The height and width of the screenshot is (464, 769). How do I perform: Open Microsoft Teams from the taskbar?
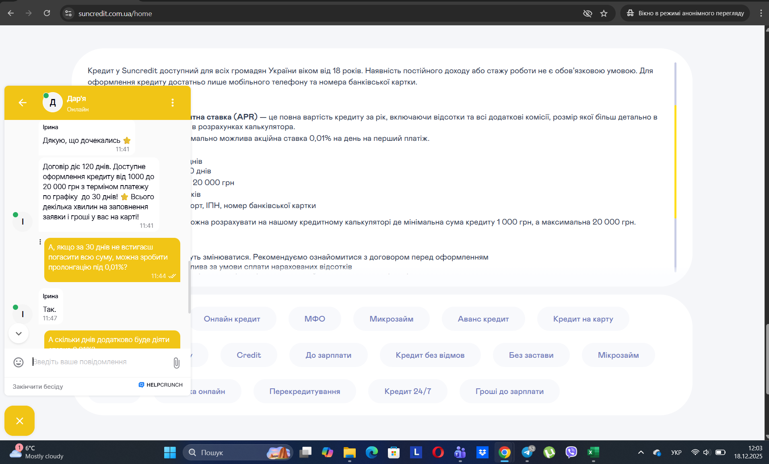point(460,453)
